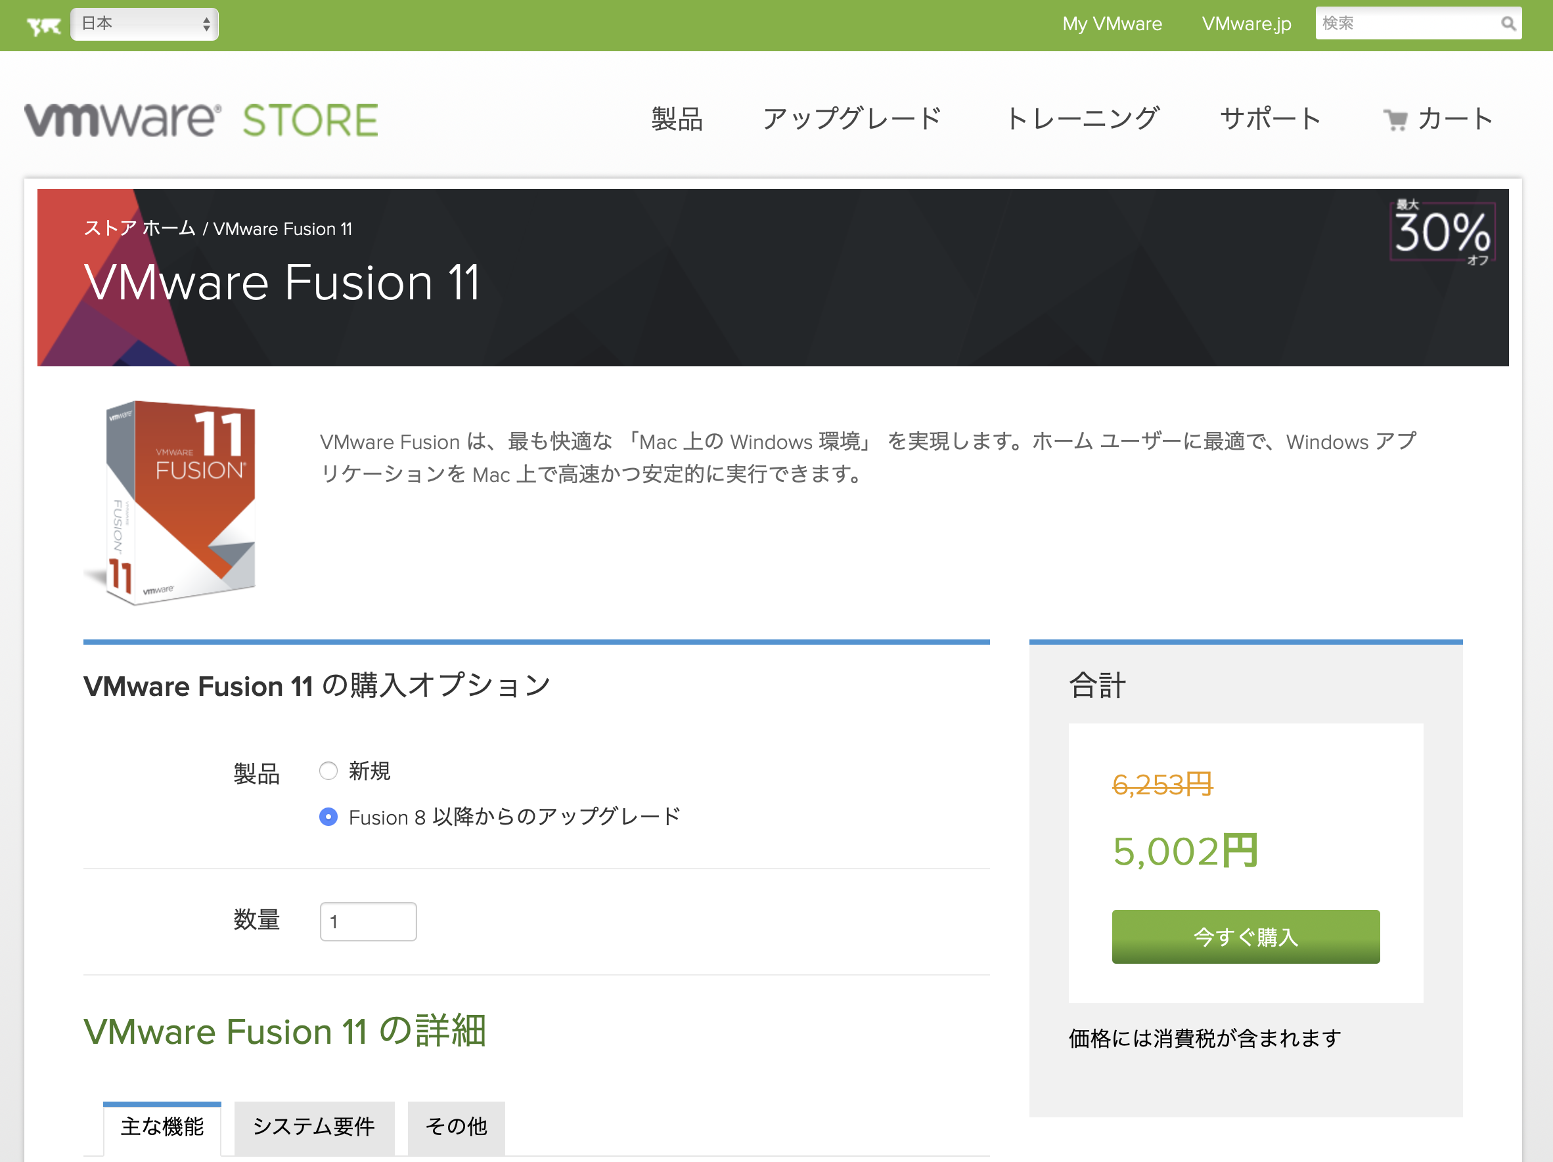
Task: Click the VMware Store logo
Action: point(201,120)
